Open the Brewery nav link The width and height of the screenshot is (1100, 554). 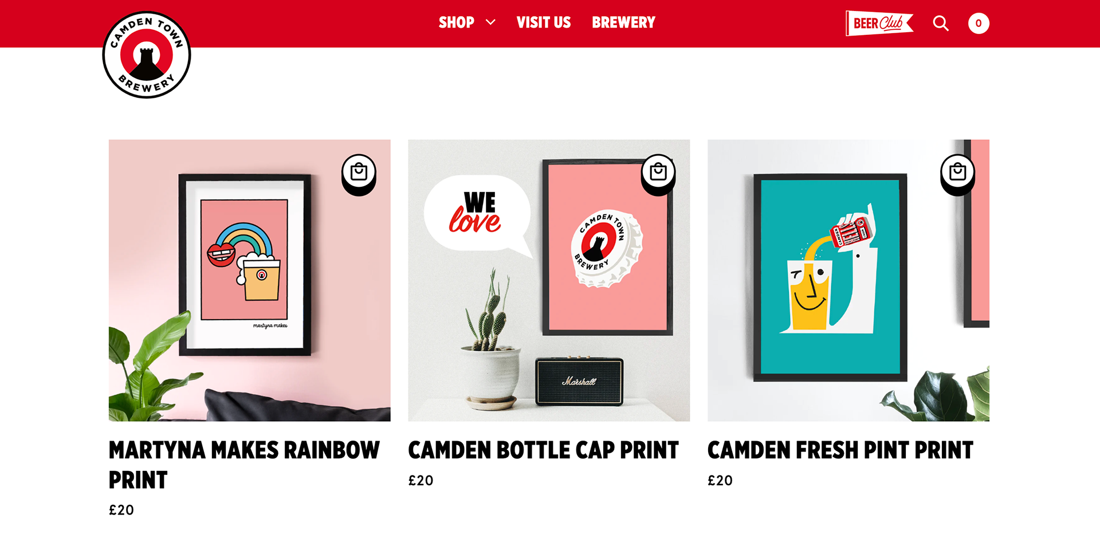[x=623, y=22]
